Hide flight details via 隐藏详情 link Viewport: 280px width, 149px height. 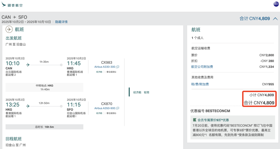[61, 21]
